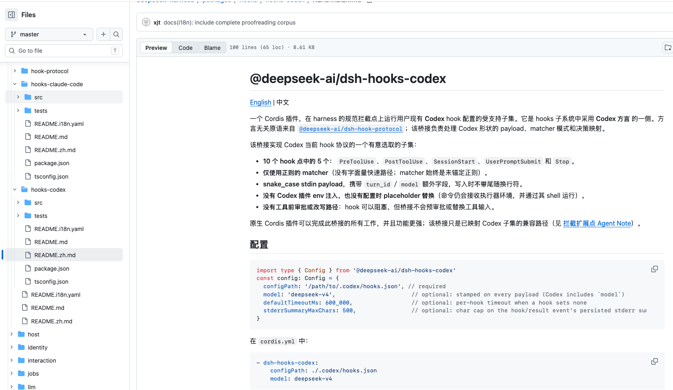Collapse the Files side panel
The width and height of the screenshot is (673, 390).
[11, 15]
